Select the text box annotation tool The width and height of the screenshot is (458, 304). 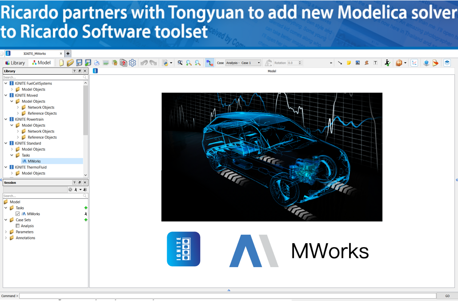click(375, 63)
